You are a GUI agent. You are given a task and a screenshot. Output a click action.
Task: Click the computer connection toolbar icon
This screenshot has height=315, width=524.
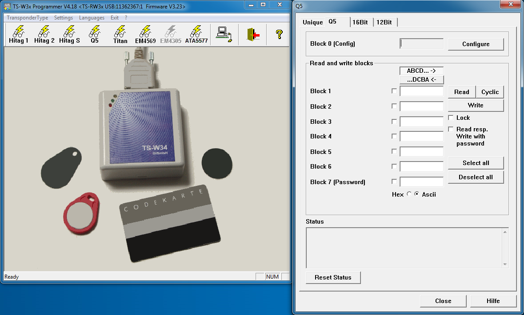(x=224, y=34)
